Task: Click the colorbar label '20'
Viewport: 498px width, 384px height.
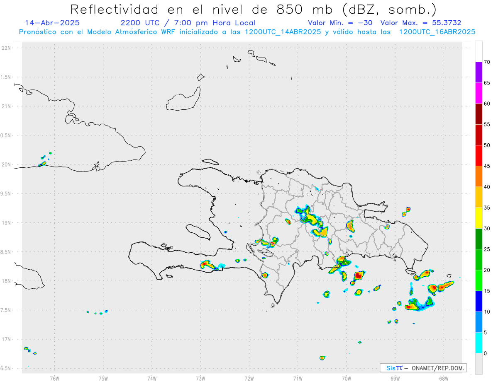Action: (x=487, y=270)
